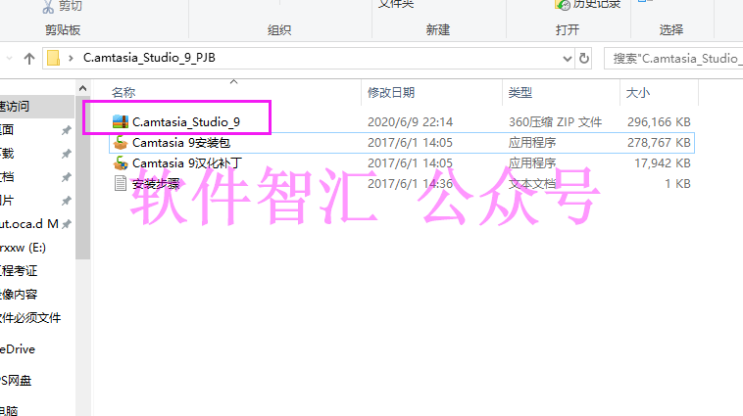Click the 2017/6/1 14:05 date of 安装包
743x416 pixels.
pyautogui.click(x=410, y=143)
